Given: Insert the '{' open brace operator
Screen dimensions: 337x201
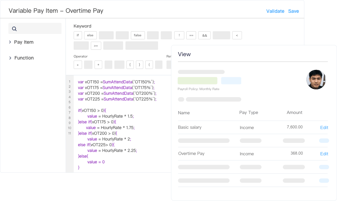Looking at the screenshot, I should (x=130, y=65).
